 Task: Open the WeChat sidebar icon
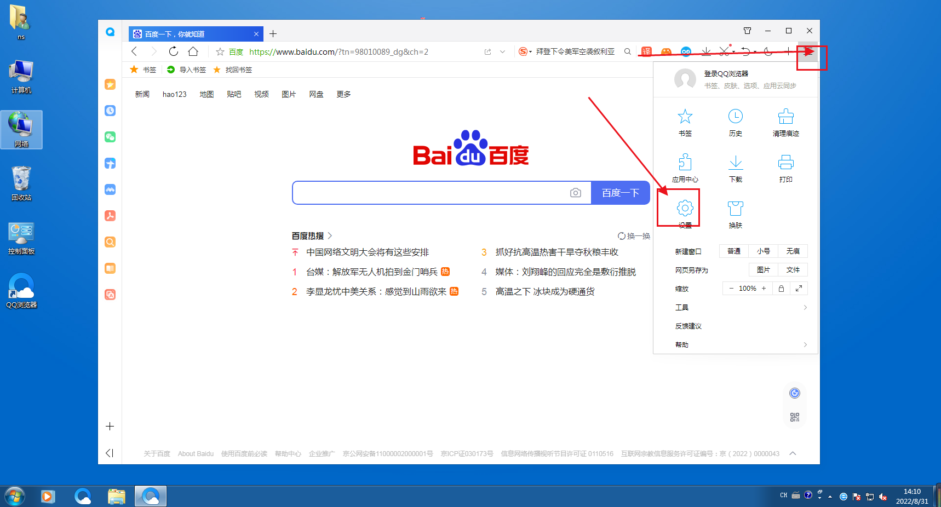[x=110, y=137]
